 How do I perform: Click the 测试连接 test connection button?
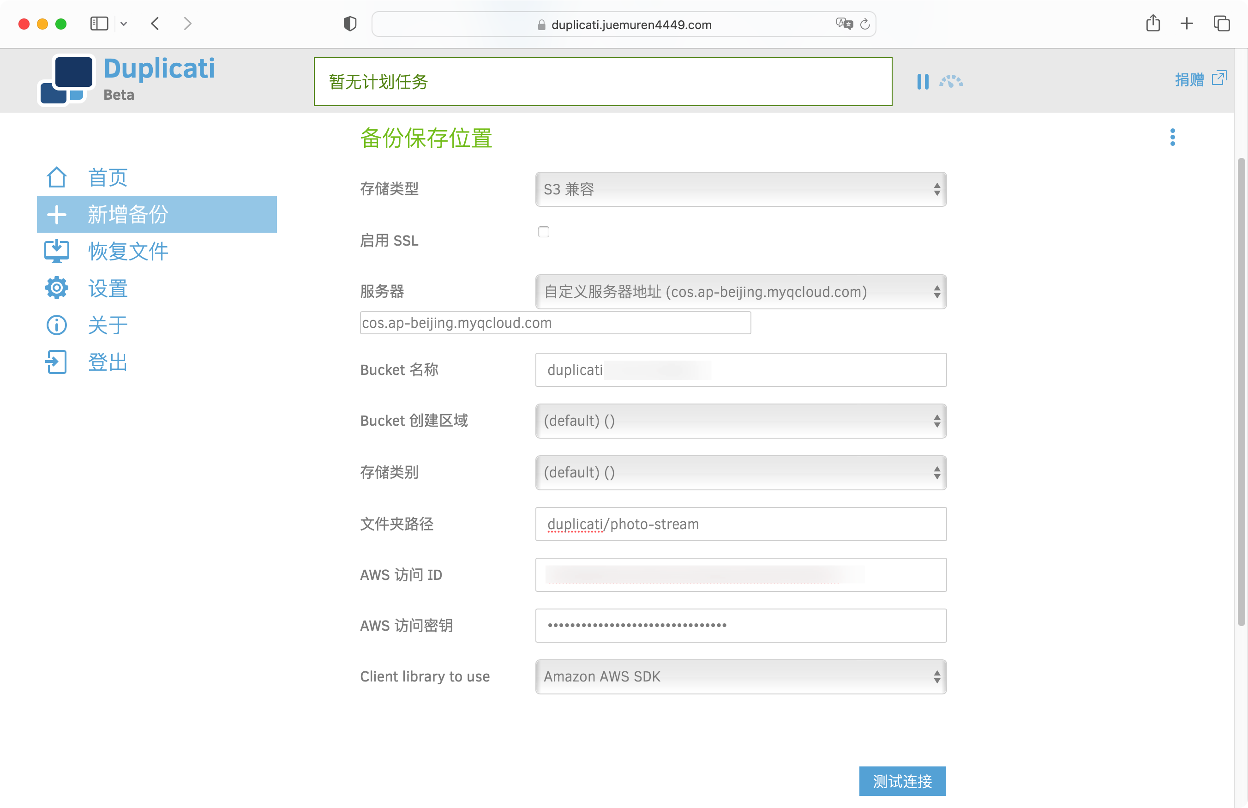tap(902, 781)
